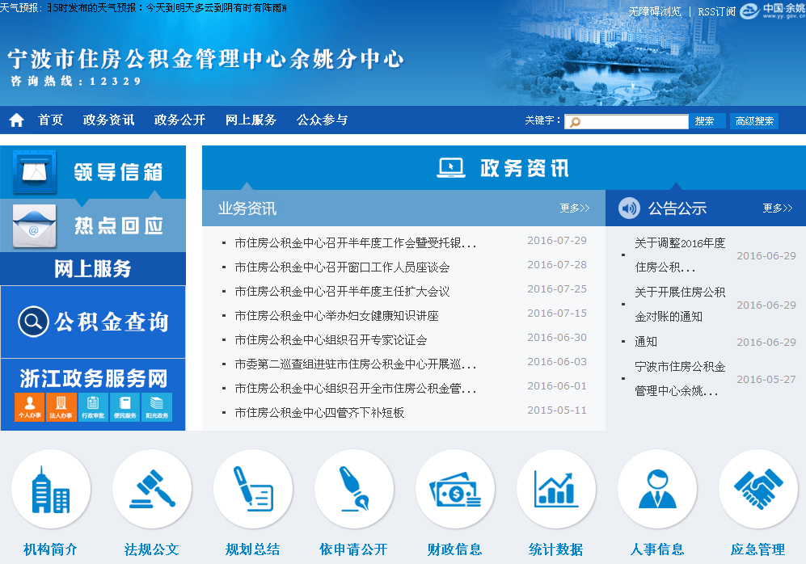Open notice 宁波市住房公积金管理中心余姚...
This screenshot has width=806, height=564.
click(680, 379)
